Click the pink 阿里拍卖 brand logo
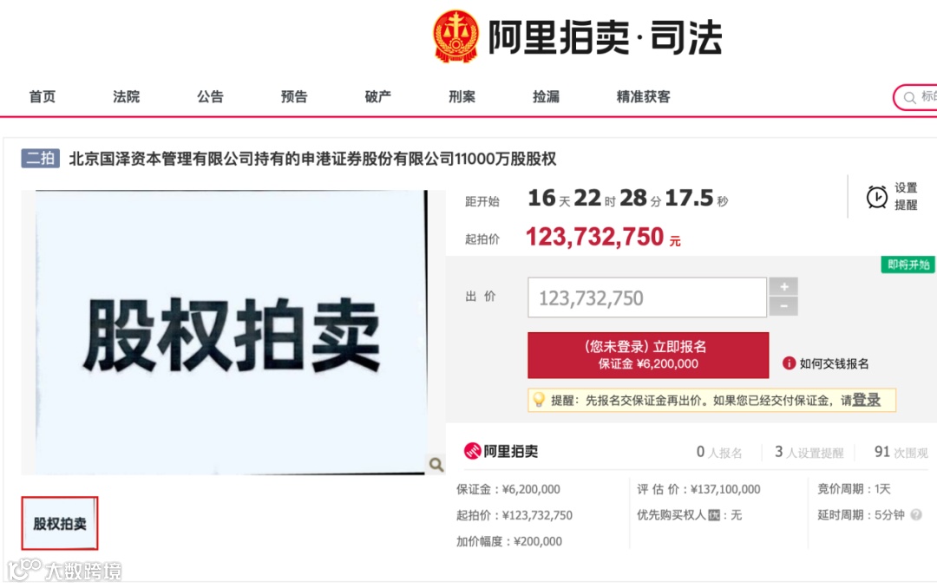Viewport: 937px width, 588px height. click(501, 451)
